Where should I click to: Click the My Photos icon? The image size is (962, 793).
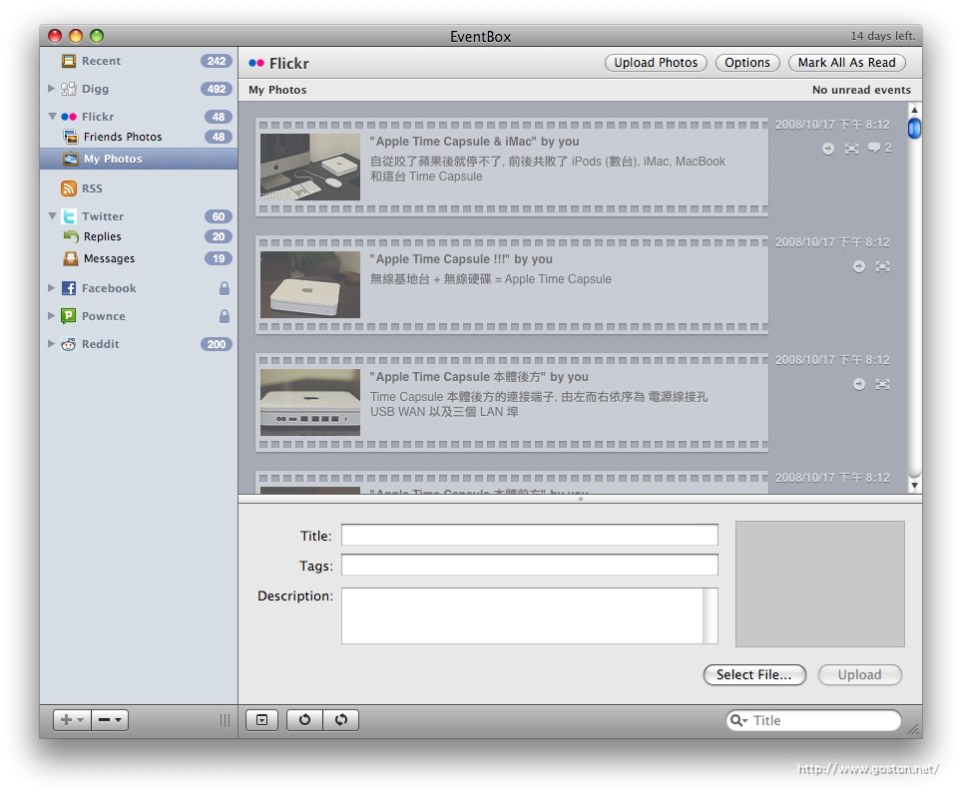pos(71,159)
